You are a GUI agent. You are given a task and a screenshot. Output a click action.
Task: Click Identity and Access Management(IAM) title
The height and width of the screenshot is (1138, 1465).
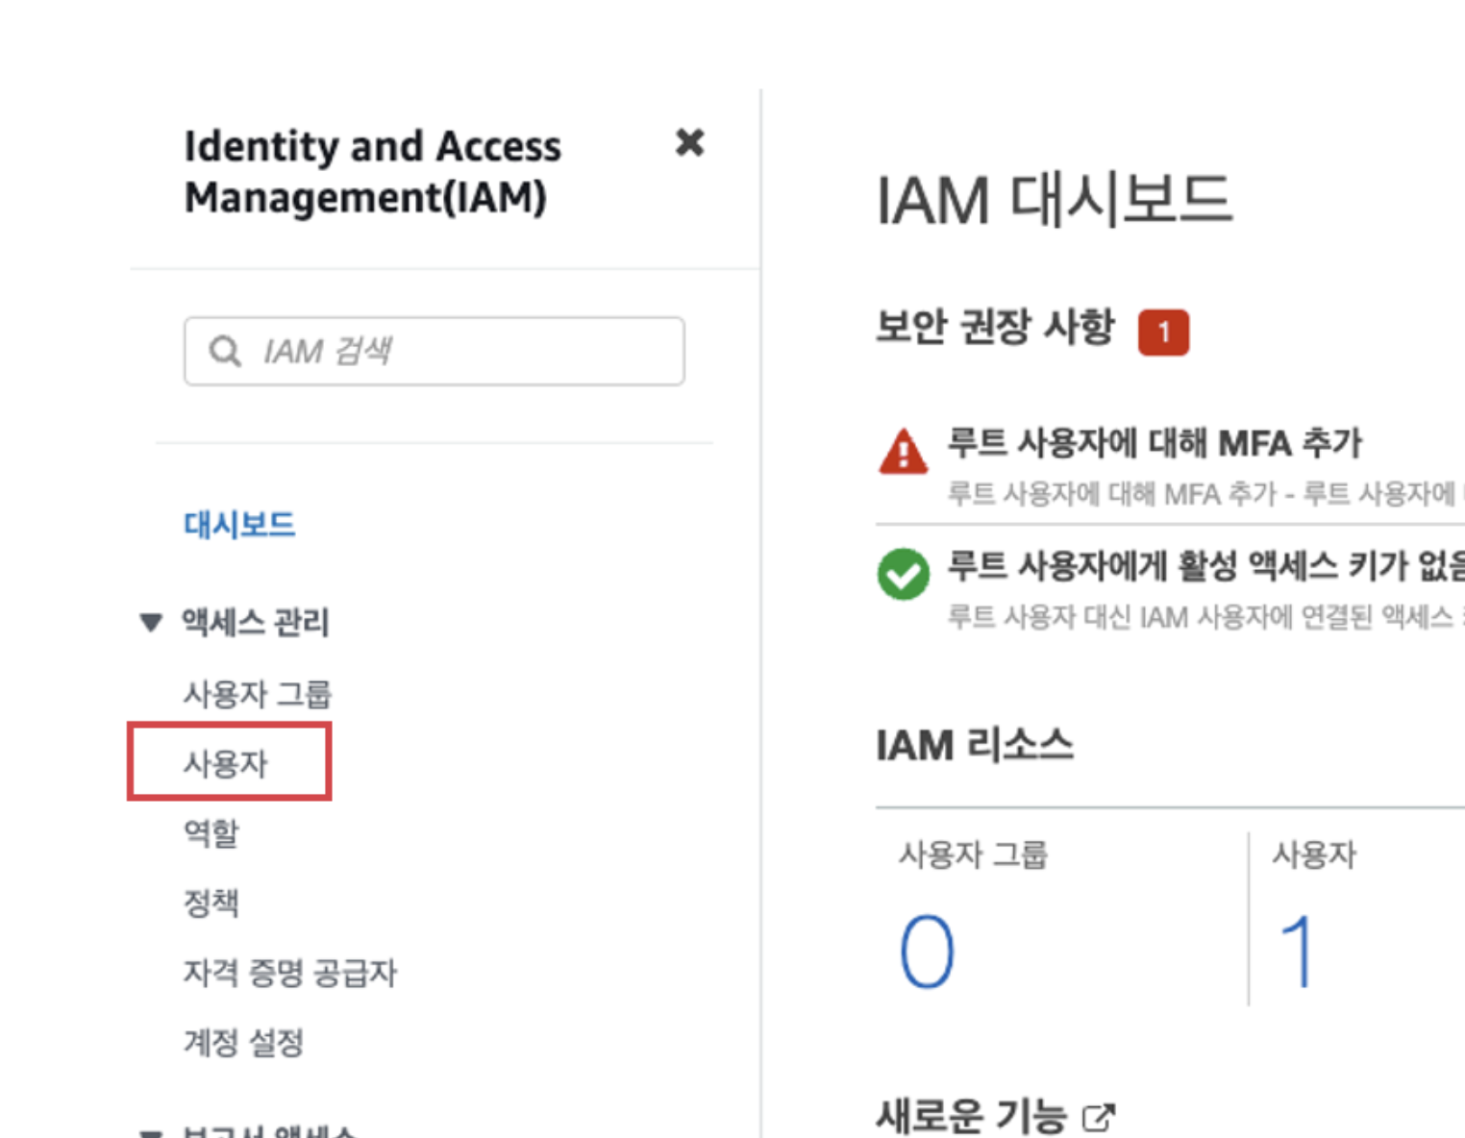[x=373, y=172]
